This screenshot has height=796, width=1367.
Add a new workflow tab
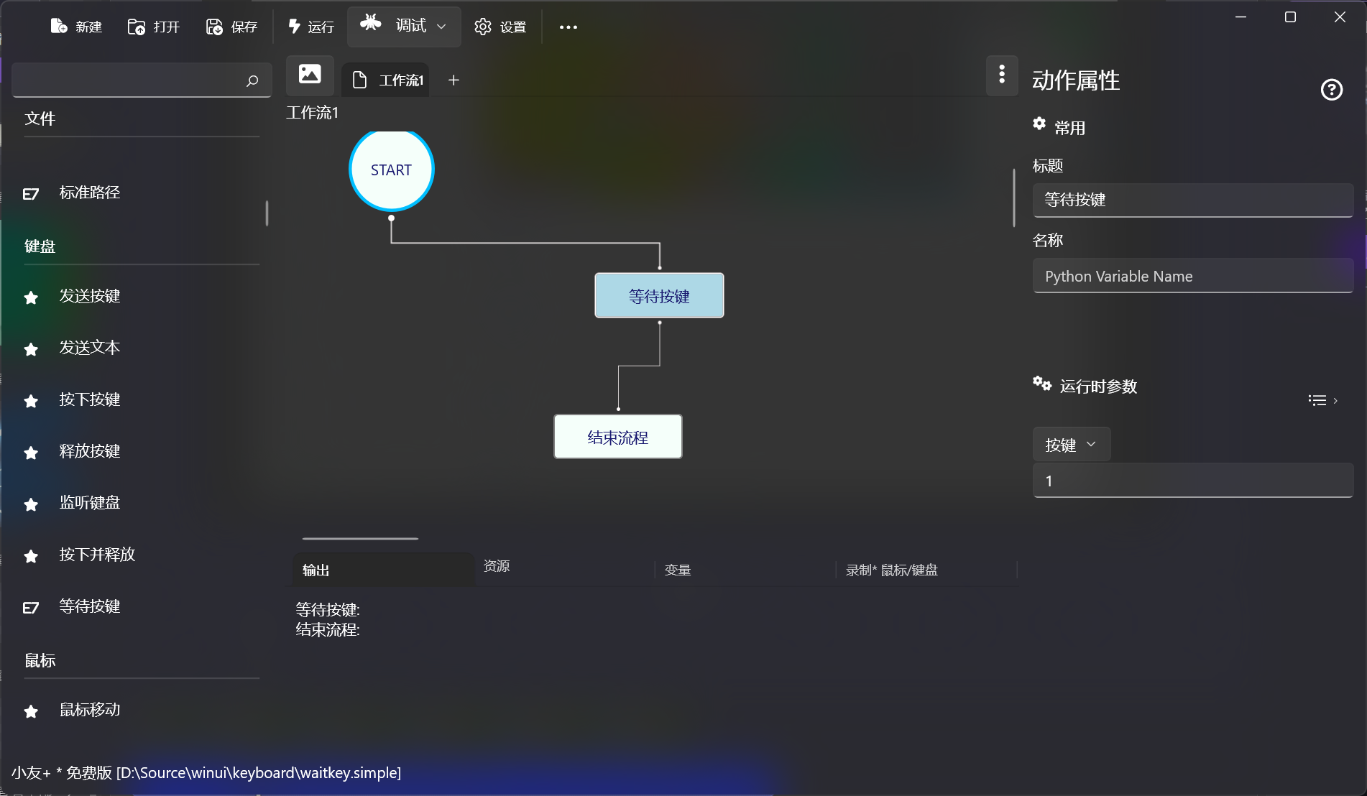[x=454, y=80]
